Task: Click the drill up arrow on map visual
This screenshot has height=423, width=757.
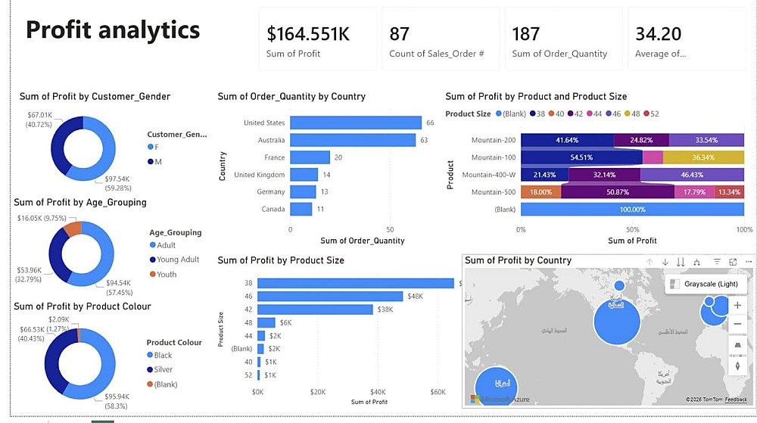Action: (x=650, y=262)
